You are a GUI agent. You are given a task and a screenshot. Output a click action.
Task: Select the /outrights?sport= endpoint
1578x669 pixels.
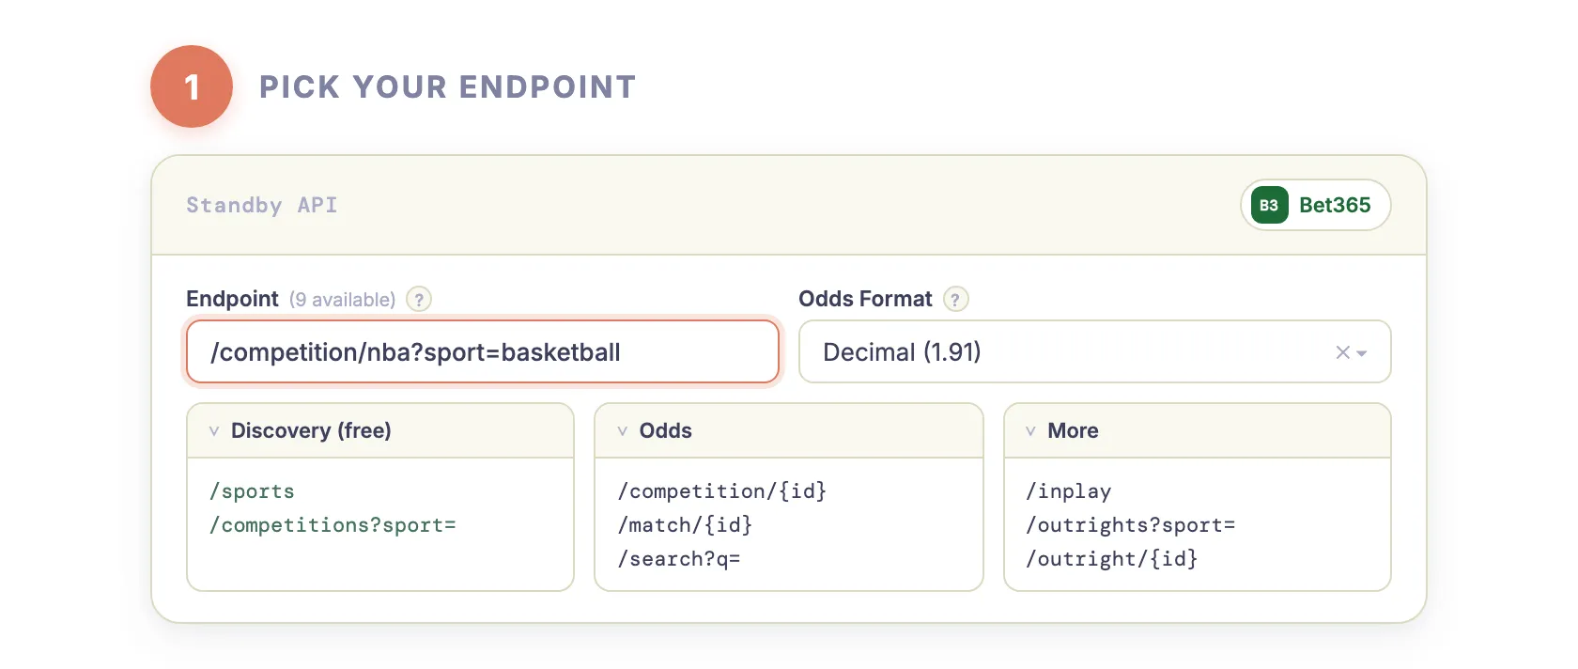(1131, 525)
